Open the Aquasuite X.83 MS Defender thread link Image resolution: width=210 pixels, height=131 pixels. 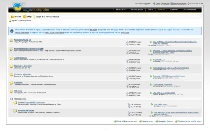(x=169, y=76)
